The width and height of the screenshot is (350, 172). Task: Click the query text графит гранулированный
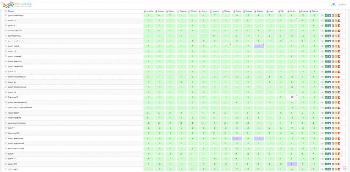tap(17, 103)
